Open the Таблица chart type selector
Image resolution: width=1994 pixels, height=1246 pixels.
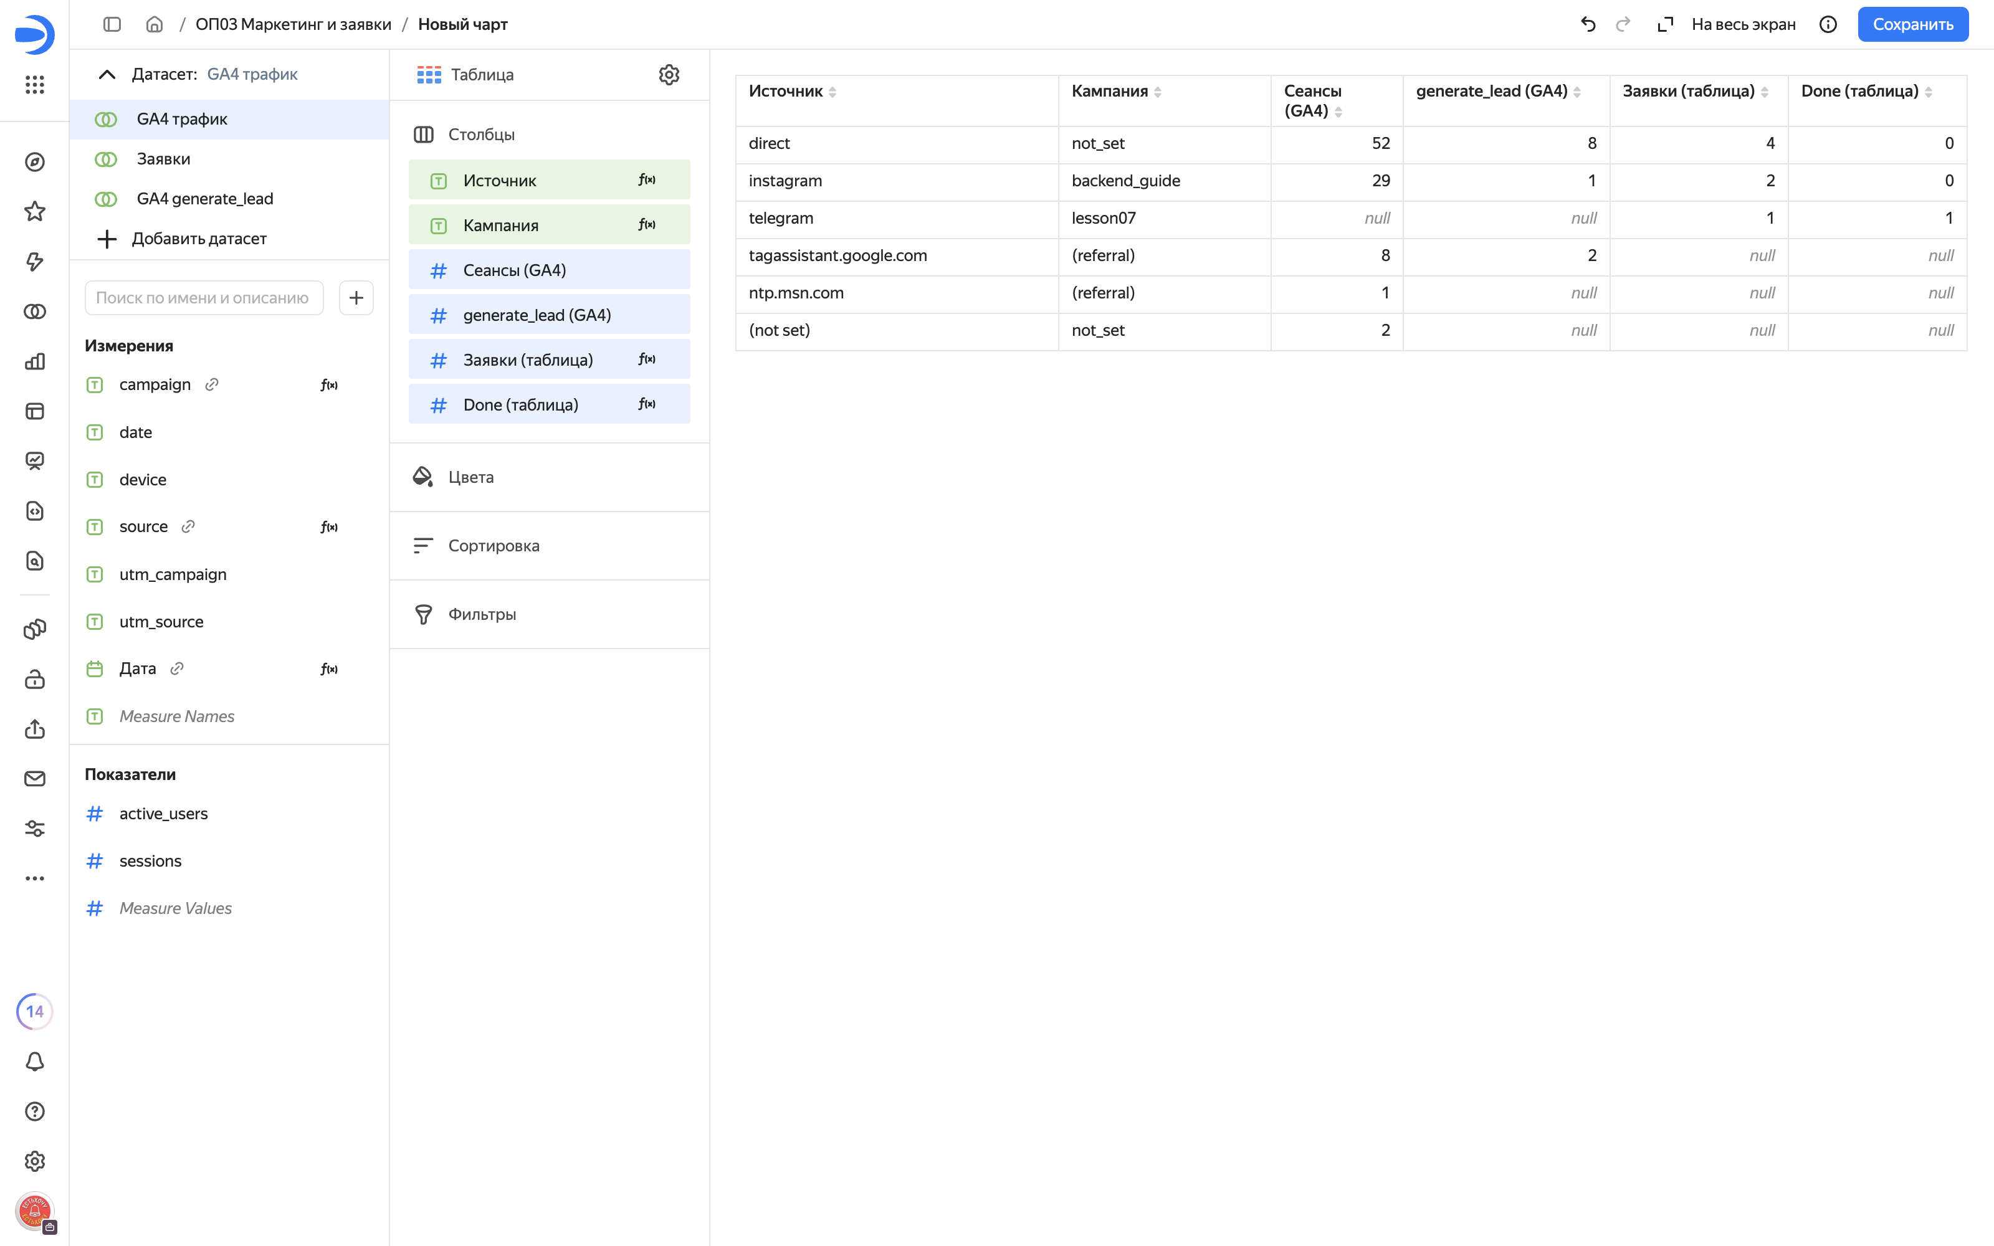pyautogui.click(x=466, y=75)
